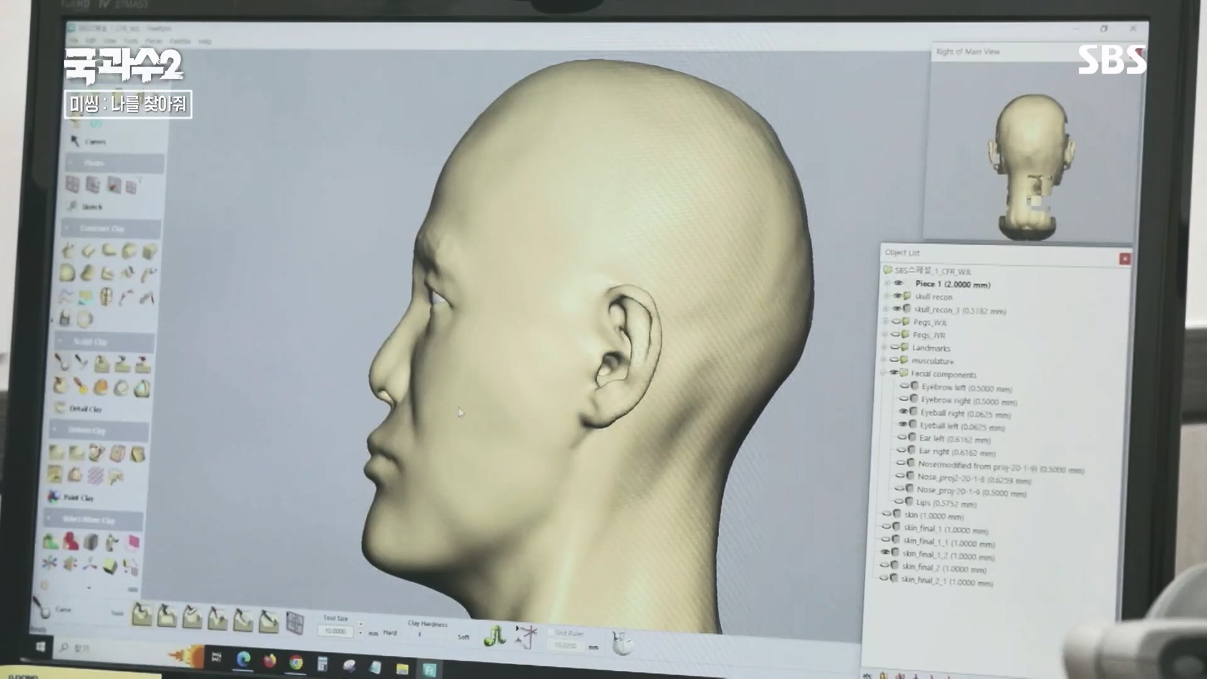Screen dimensions: 1207x679
Task: Show the Landmarks folder
Action: [x=895, y=347]
